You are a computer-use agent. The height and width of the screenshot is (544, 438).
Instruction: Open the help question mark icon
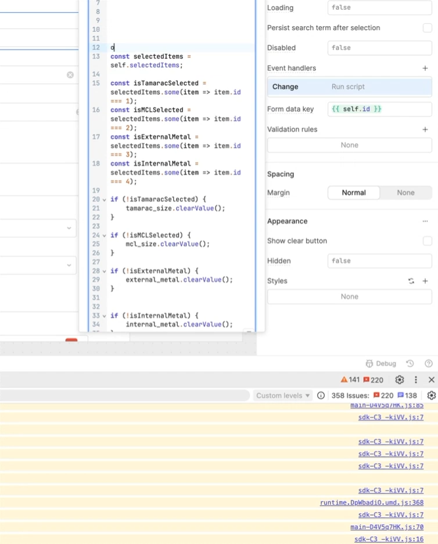pyautogui.click(x=429, y=363)
